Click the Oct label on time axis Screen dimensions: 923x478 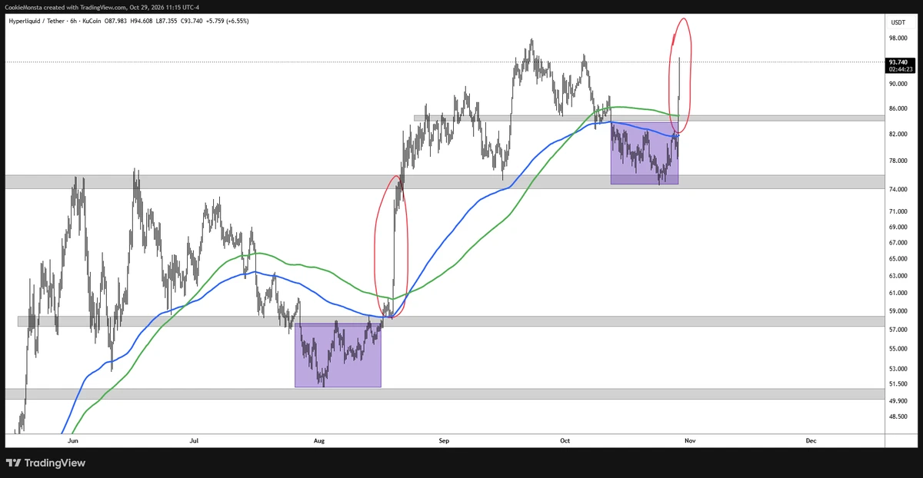point(565,441)
